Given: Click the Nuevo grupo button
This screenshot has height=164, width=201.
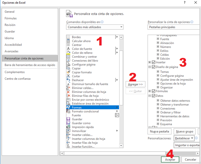Looking at the screenshot, I should tap(185, 131).
